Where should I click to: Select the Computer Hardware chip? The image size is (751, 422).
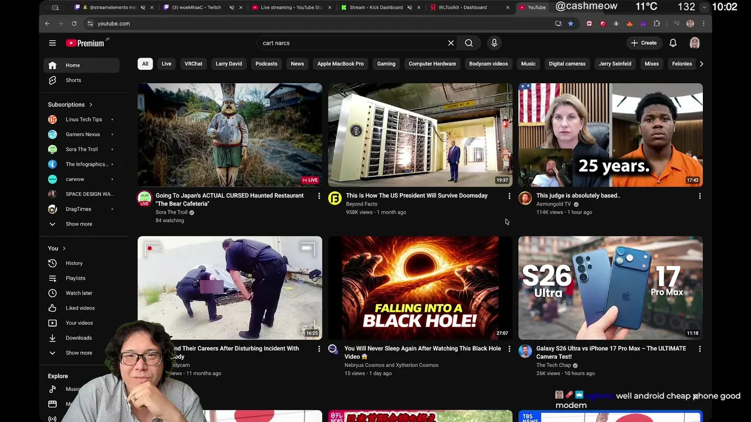432,64
